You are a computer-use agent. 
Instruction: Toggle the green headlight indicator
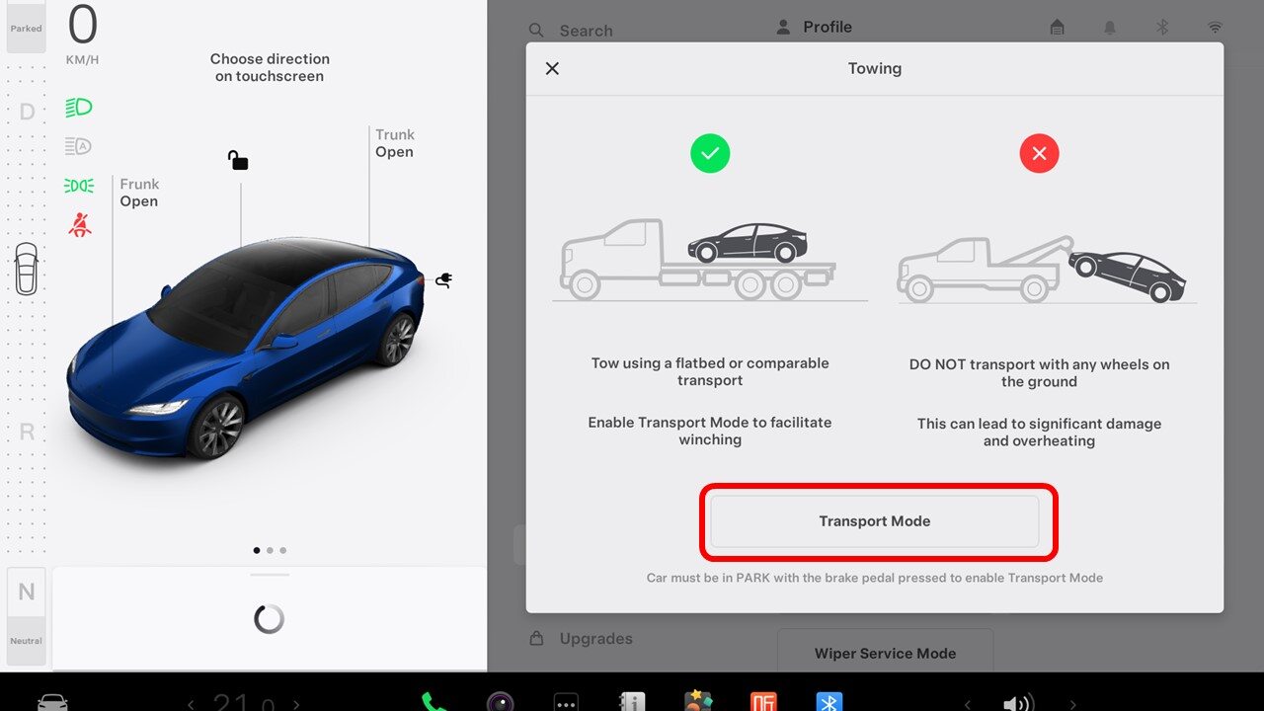(79, 107)
